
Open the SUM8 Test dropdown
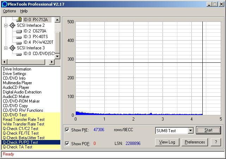[190, 130]
